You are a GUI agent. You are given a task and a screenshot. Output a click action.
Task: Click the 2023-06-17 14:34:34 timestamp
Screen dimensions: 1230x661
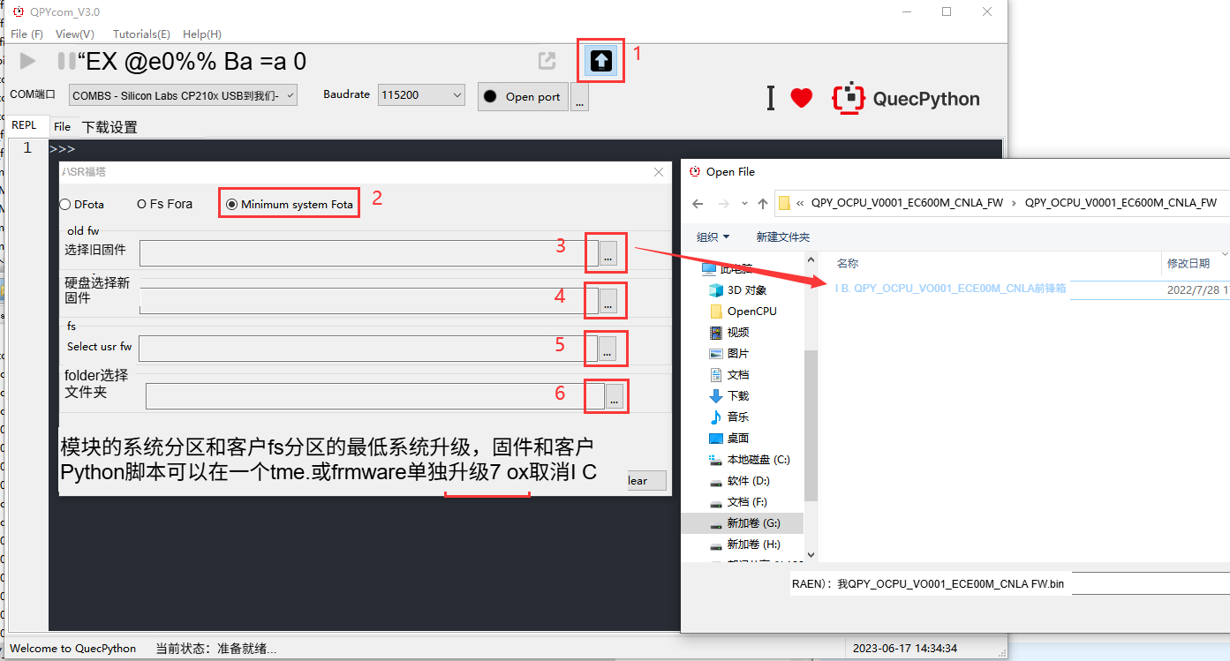(x=905, y=649)
